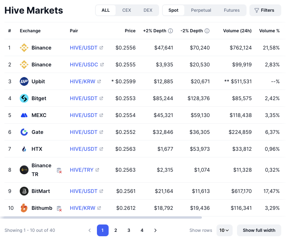Switch to the Perpetual market tab
The image size is (286, 241).
(x=201, y=10)
